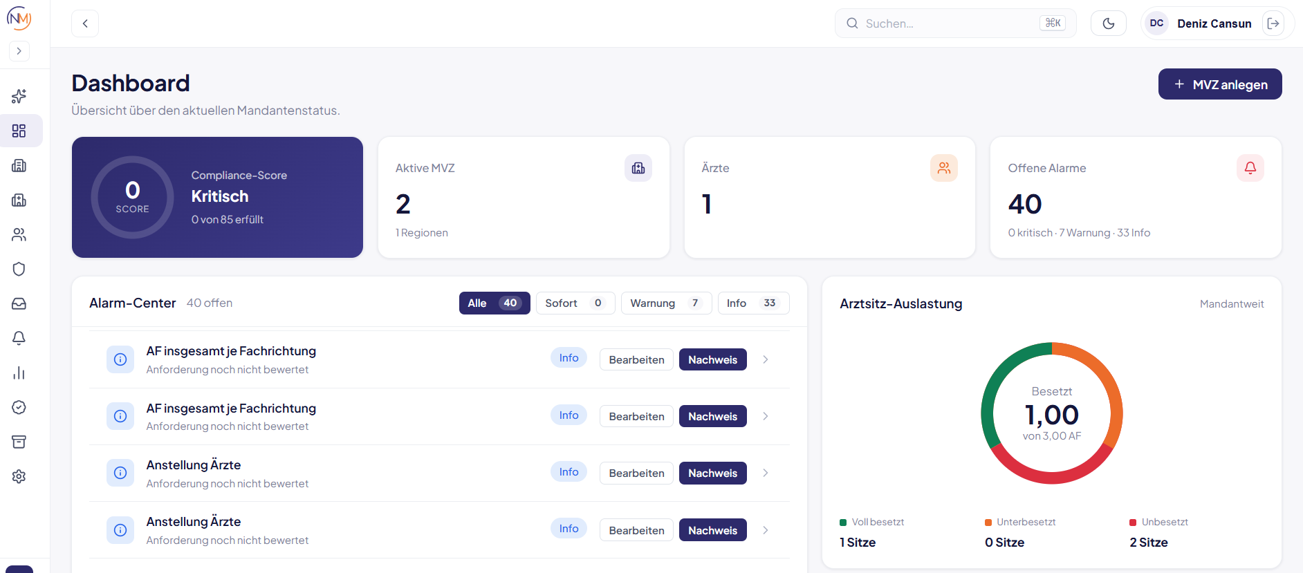Click Bearbeiten in lower AF insgesamt row
Screen dimensions: 1303x573
point(636,416)
